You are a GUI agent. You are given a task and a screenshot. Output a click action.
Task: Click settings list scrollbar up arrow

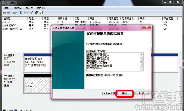pos(141,54)
